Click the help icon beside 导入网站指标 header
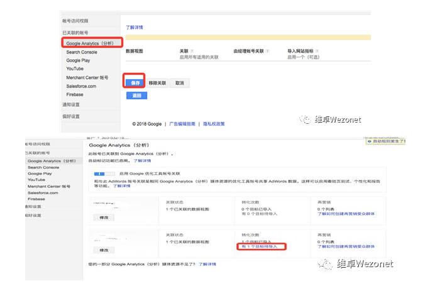Image resolution: width=423 pixels, height=286 pixels. [x=317, y=51]
